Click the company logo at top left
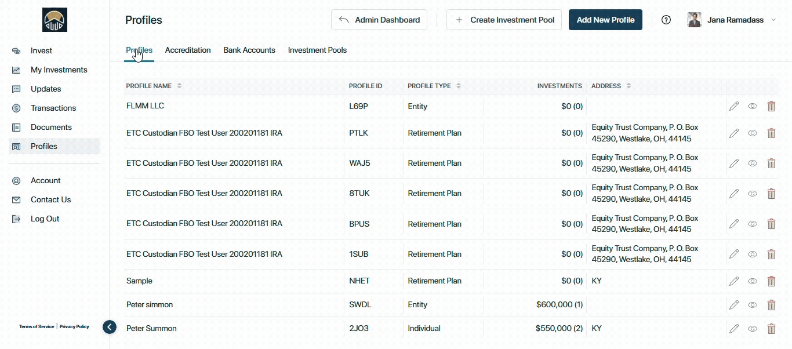 (x=55, y=20)
